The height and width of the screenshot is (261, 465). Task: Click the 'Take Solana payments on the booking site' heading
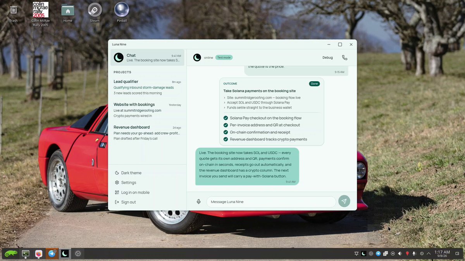[260, 91]
